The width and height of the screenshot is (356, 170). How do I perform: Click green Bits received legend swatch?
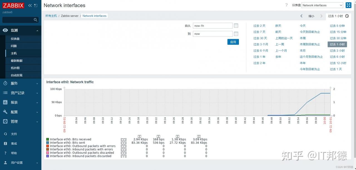point(48,139)
